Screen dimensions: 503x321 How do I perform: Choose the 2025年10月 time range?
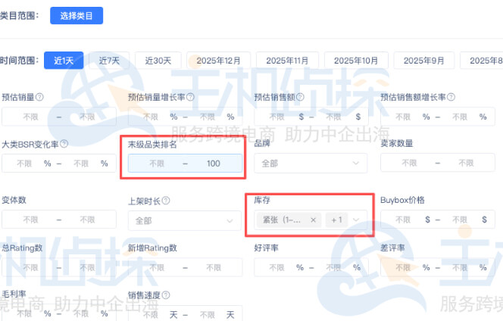pos(356,61)
